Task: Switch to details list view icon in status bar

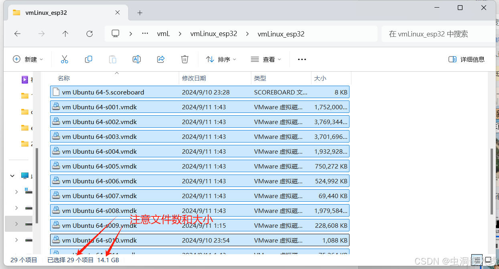Action: [477, 260]
